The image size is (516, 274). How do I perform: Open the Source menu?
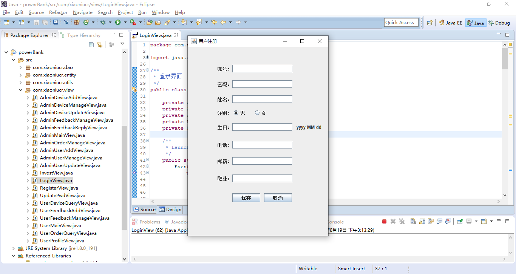point(36,12)
